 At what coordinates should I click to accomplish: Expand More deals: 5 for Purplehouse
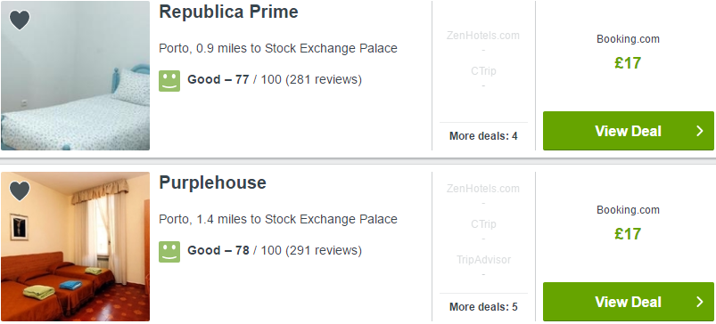pos(483,307)
